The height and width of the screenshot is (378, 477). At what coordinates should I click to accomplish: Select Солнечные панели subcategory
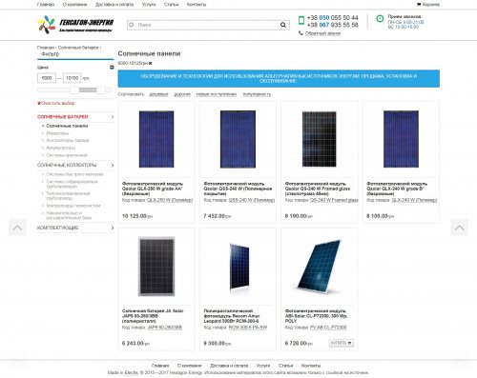click(x=67, y=126)
